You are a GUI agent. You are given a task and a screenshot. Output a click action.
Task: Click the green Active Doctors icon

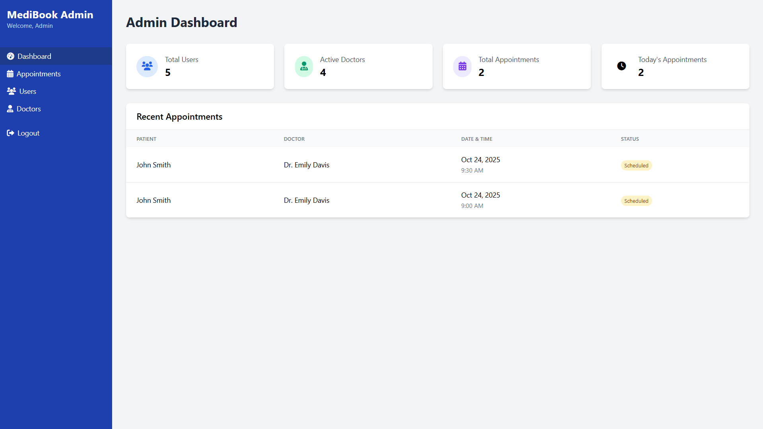click(x=304, y=66)
